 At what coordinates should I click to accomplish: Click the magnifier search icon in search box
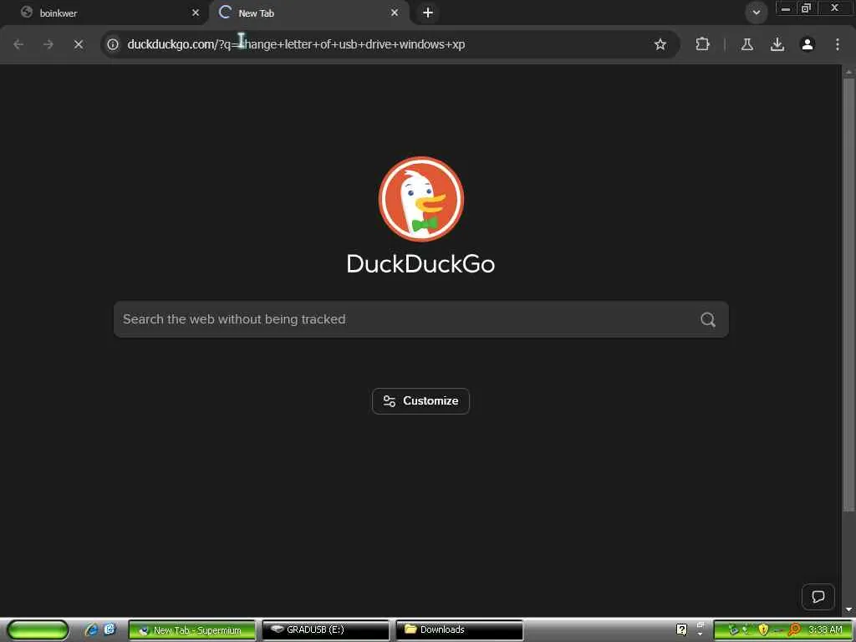pos(708,319)
